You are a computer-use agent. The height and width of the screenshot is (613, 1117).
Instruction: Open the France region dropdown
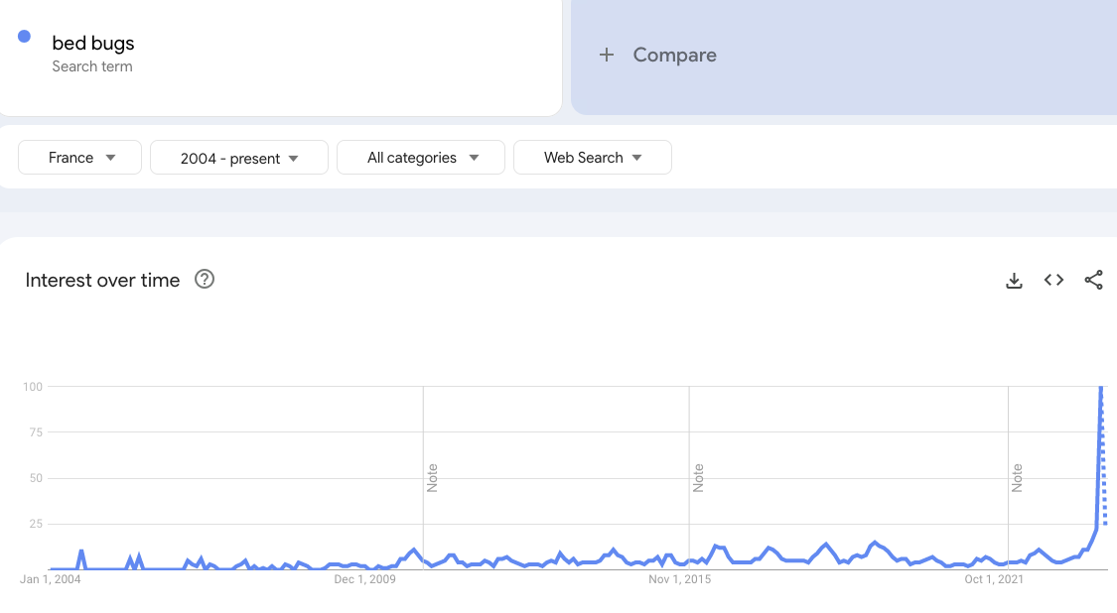[x=79, y=157]
